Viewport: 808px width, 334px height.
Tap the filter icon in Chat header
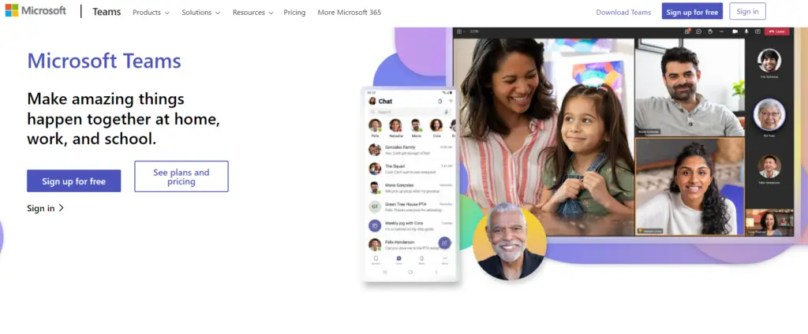tap(451, 102)
